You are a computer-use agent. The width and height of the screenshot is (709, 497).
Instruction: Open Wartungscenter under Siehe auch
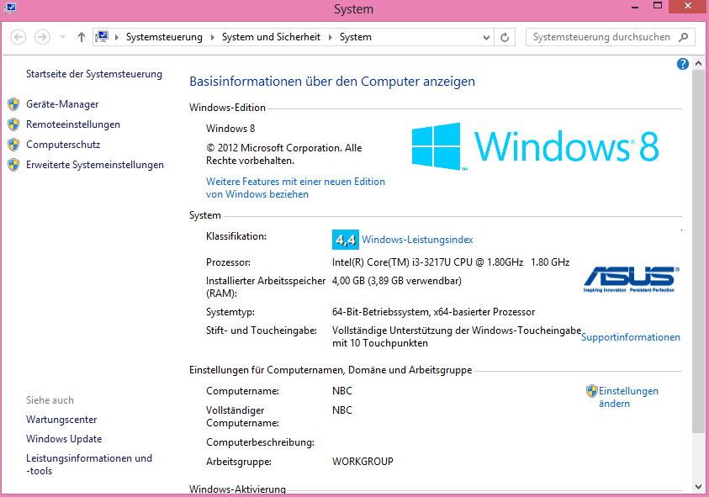[61, 420]
